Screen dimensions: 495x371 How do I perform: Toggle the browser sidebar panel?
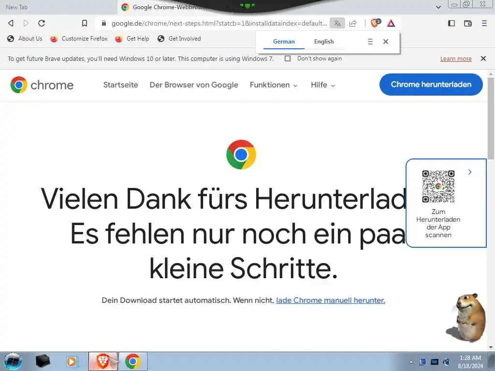tap(451, 23)
